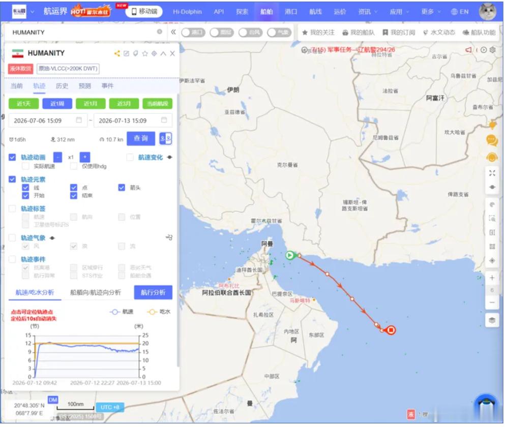Click the red megaphone announcement icon
The image size is (505, 427).
[x=468, y=50]
